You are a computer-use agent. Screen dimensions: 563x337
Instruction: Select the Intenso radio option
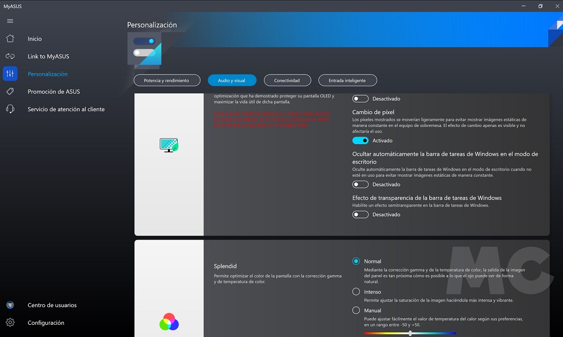(x=356, y=292)
